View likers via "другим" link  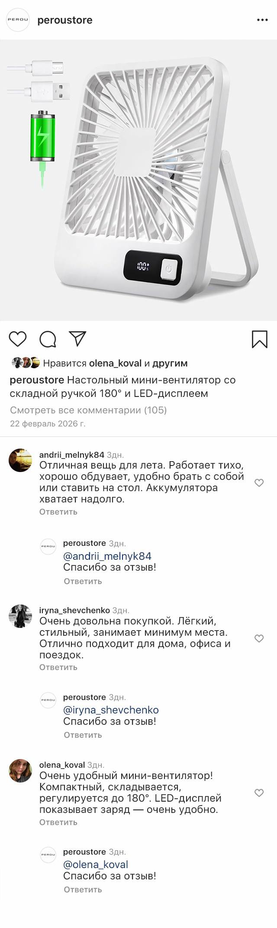(170, 363)
